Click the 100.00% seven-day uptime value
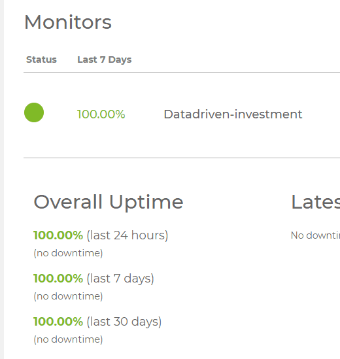The height and width of the screenshot is (359, 340). tap(101, 114)
